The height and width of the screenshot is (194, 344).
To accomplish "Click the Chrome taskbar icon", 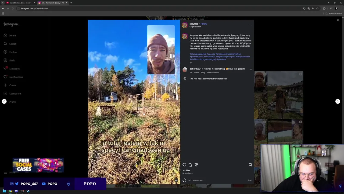I will pyautogui.click(x=10, y=191).
